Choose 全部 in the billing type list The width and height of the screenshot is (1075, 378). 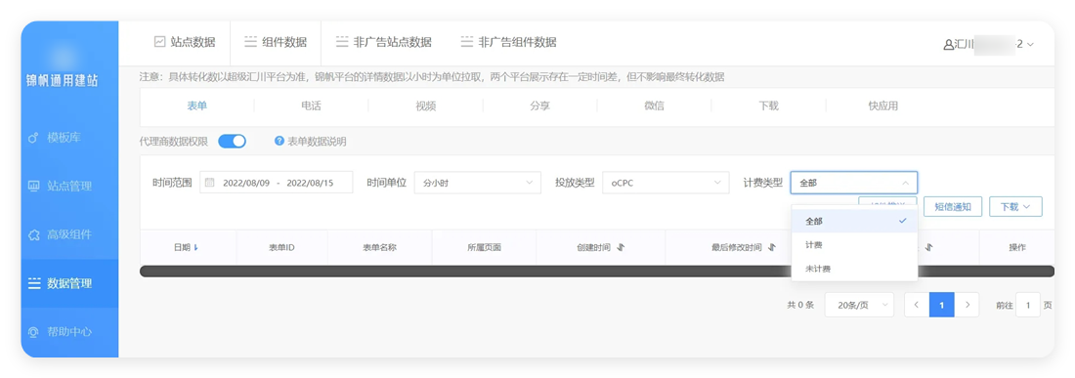tap(854, 221)
